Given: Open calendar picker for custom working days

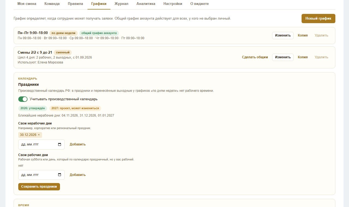Looking at the screenshot, I should tap(60, 175).
